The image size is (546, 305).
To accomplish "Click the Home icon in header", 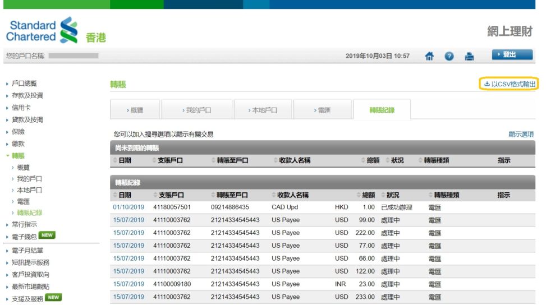I will [429, 56].
